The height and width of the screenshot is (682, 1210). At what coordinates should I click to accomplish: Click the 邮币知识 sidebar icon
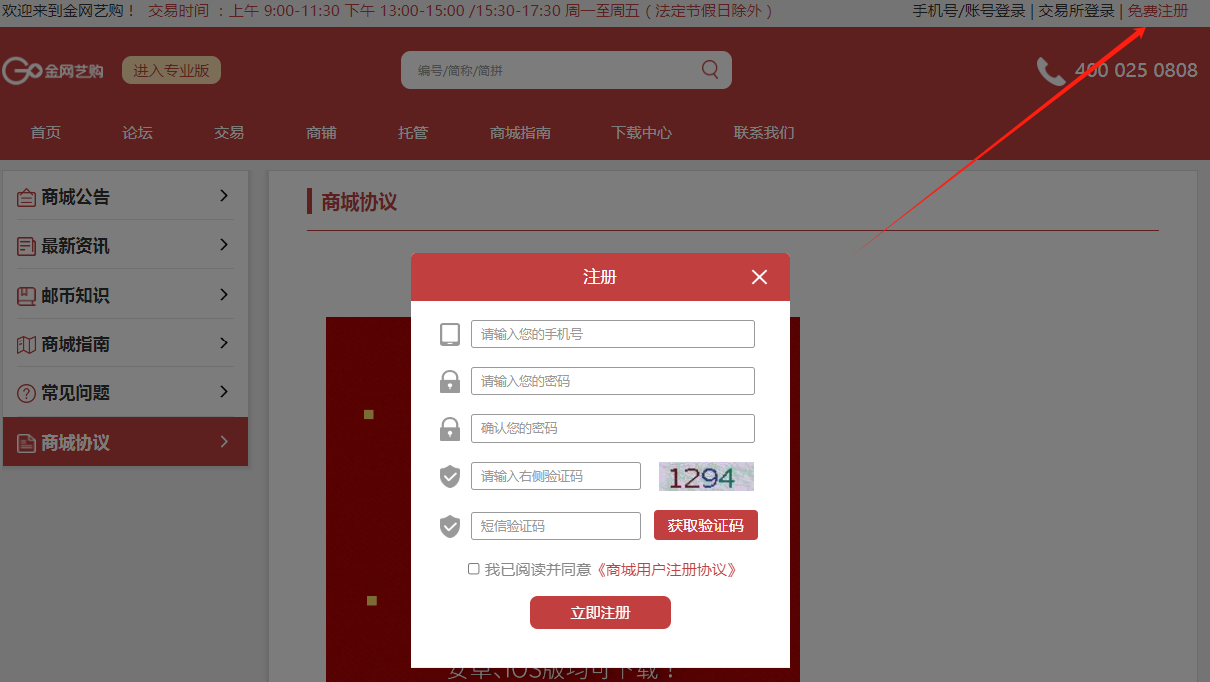click(26, 296)
